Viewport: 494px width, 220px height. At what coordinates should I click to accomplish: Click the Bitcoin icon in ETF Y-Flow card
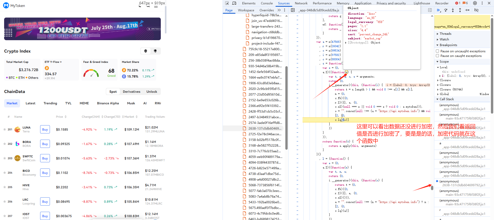tap(47, 68)
